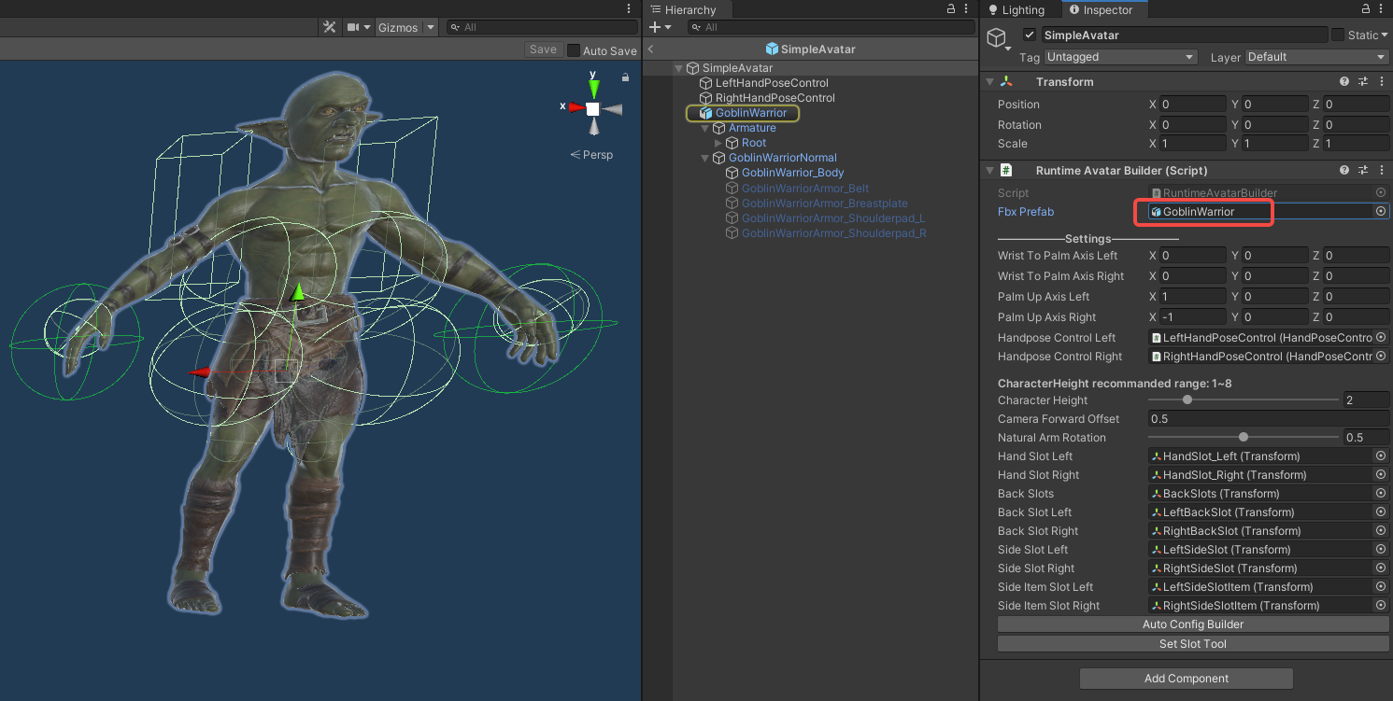The image size is (1393, 701).
Task: Open the Hierarchy create plus dropdown
Action: click(661, 27)
